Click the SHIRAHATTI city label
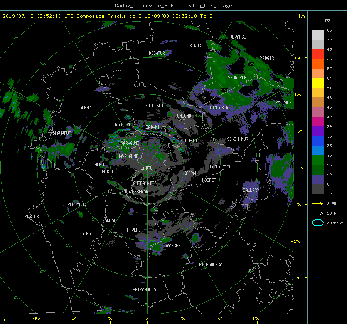347x324 pixels. (145, 183)
